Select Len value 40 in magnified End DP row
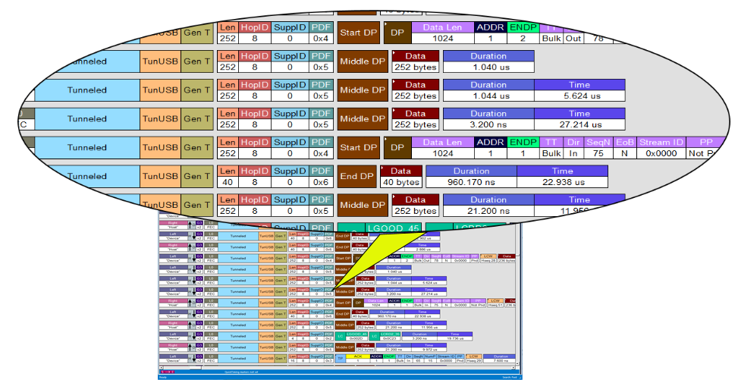The image size is (738, 380). tap(228, 182)
